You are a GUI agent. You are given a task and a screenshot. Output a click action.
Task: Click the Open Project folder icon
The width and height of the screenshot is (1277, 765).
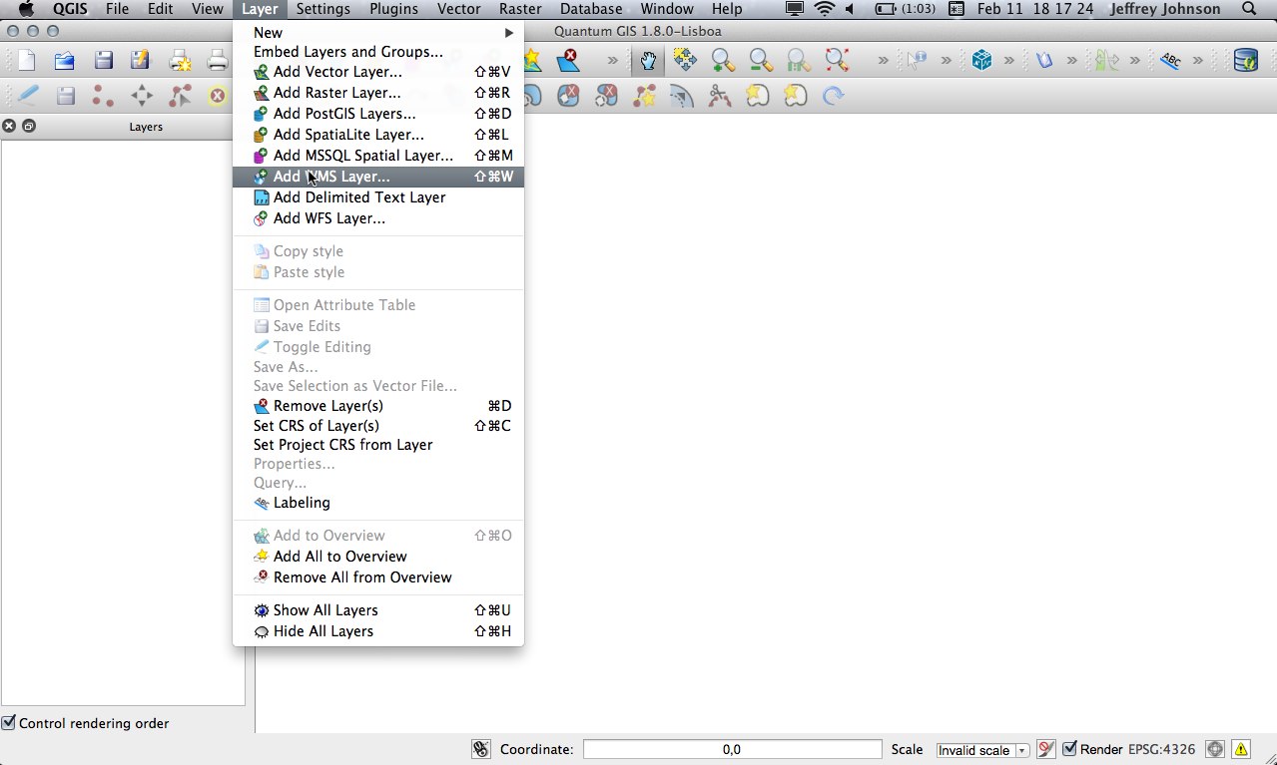coord(64,61)
